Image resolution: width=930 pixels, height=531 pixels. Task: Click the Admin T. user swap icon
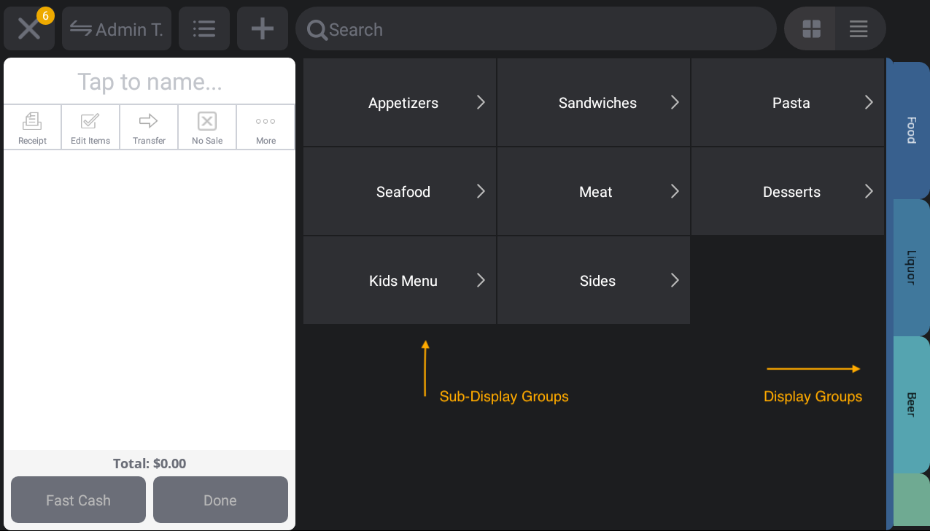click(x=116, y=28)
